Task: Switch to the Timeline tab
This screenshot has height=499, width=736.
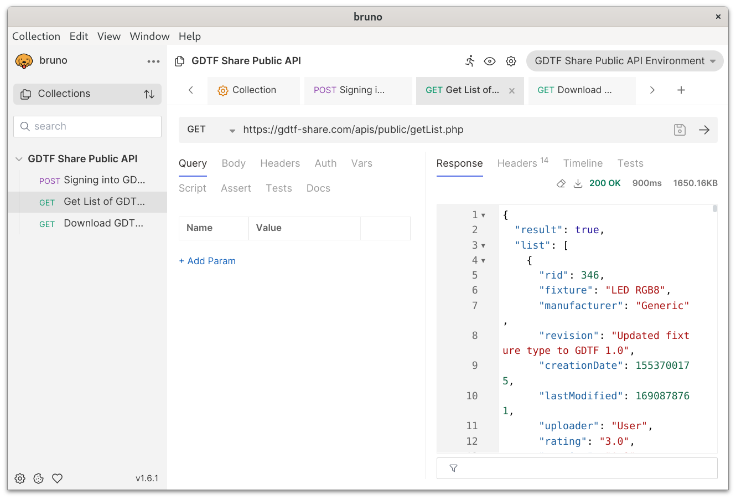Action: click(583, 163)
